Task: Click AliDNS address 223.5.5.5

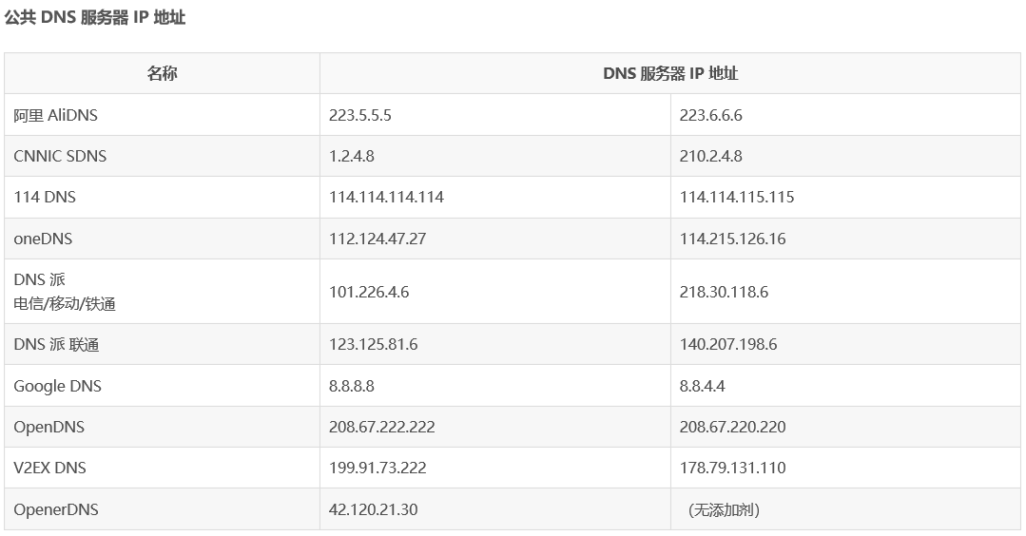Action: pos(495,115)
